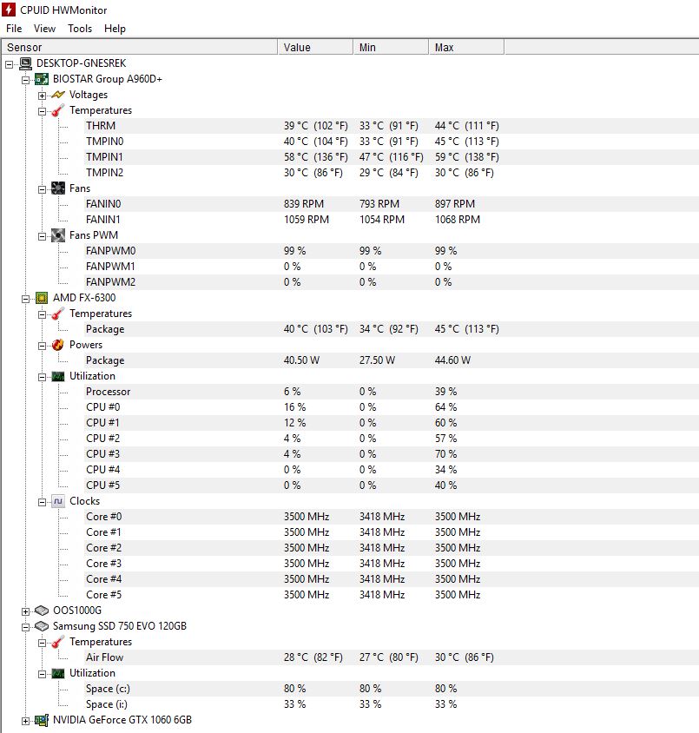The width and height of the screenshot is (699, 733).
Task: Collapse the DESKTOP-GNESREK root node
Action: tap(9, 64)
